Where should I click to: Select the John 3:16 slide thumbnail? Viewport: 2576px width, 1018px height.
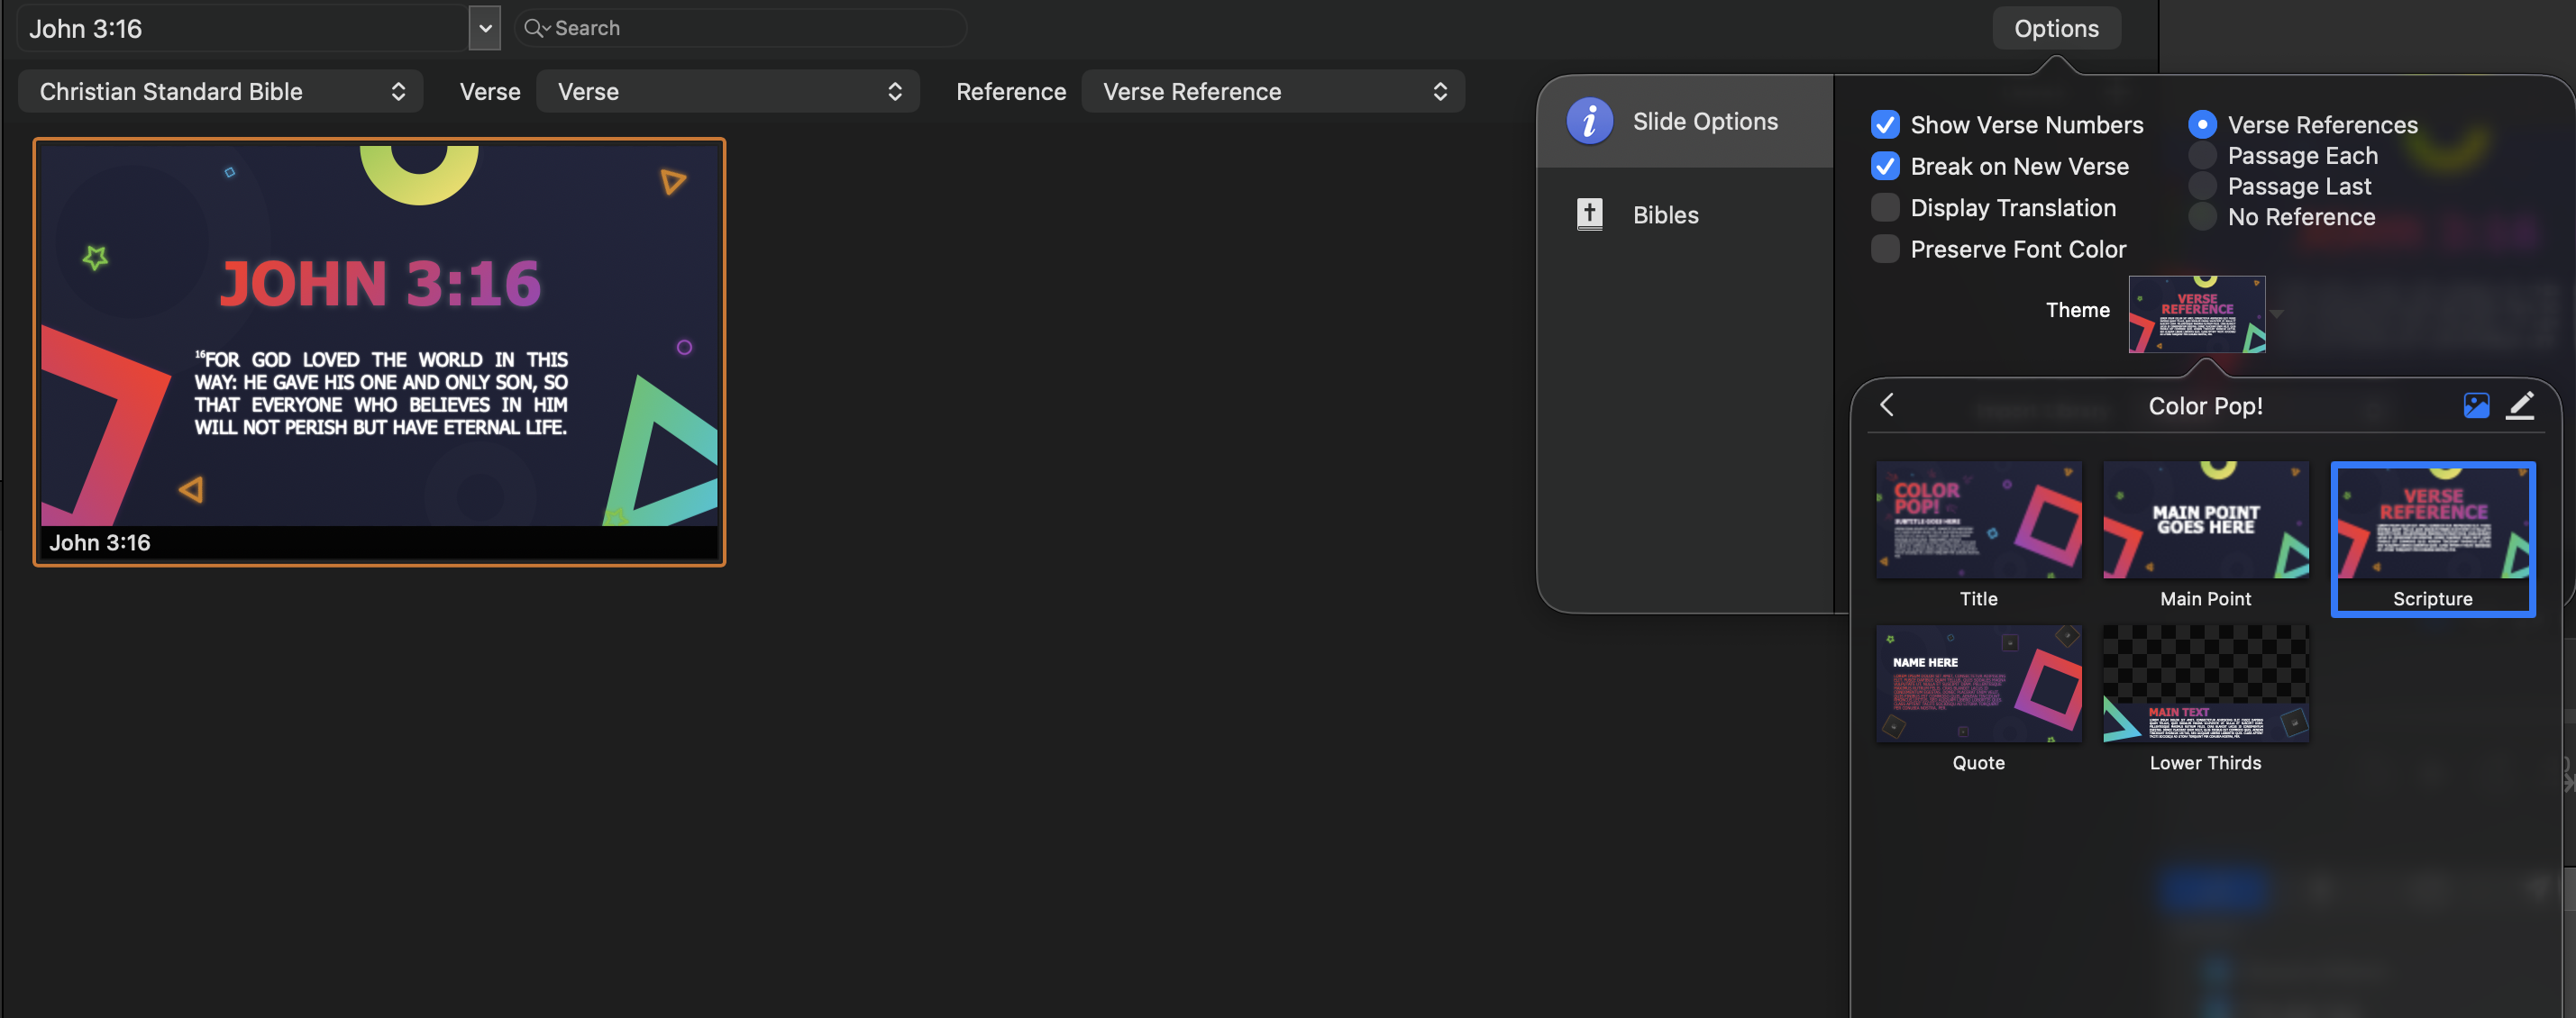[379, 351]
